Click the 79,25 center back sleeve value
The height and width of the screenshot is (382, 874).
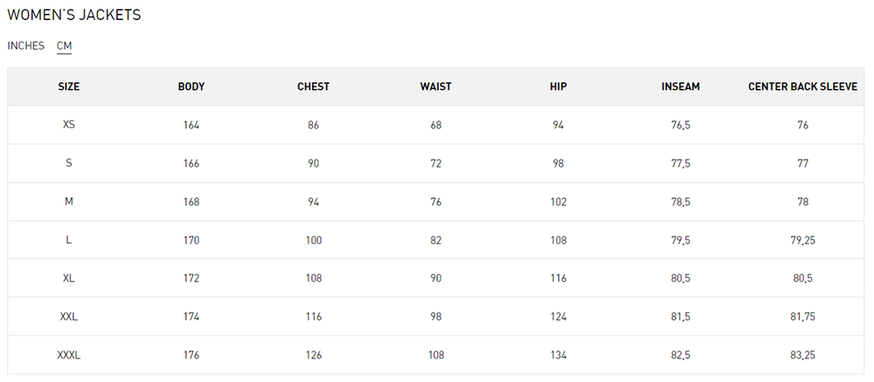click(x=802, y=240)
